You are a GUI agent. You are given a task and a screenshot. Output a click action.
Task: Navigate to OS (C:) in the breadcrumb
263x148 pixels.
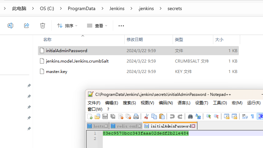(x=47, y=8)
